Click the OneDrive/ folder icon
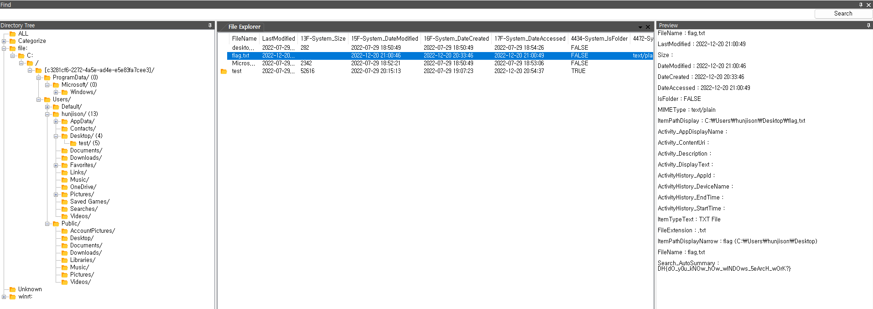873x309 pixels. (65, 187)
